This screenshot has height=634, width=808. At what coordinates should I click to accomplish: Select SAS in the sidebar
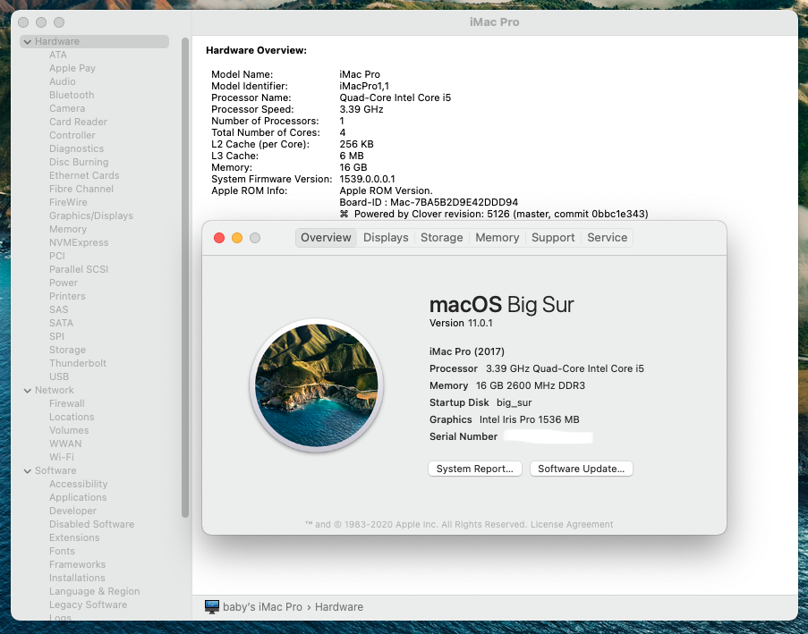click(x=59, y=309)
